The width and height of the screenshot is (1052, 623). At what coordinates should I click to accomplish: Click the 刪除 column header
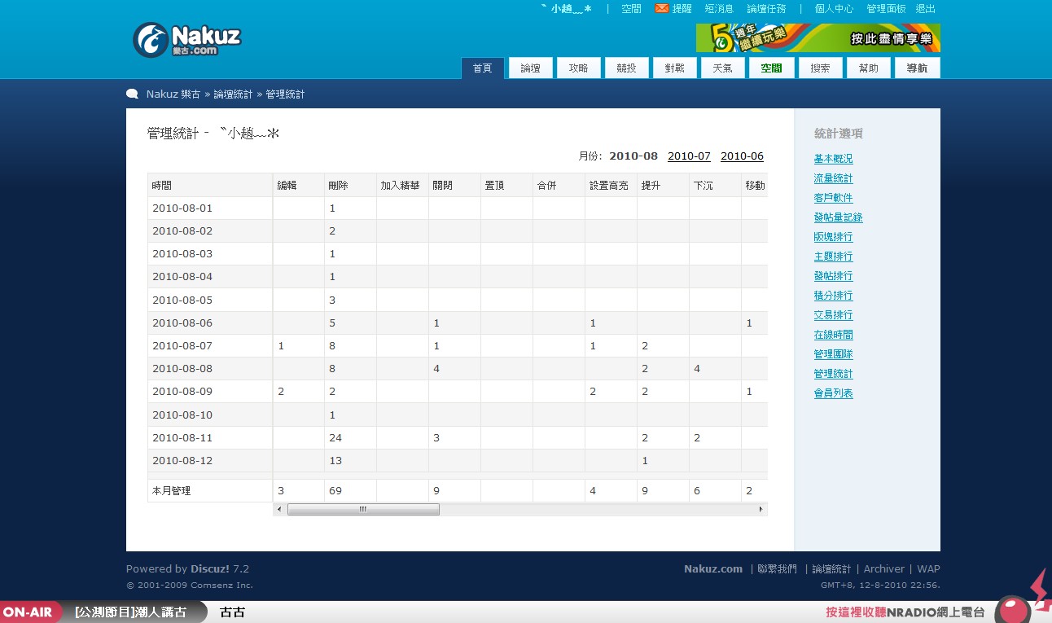pyautogui.click(x=350, y=185)
